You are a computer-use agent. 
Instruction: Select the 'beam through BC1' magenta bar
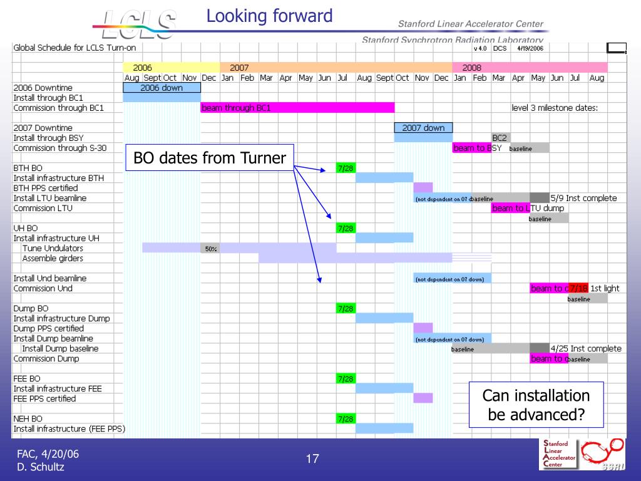(297, 108)
